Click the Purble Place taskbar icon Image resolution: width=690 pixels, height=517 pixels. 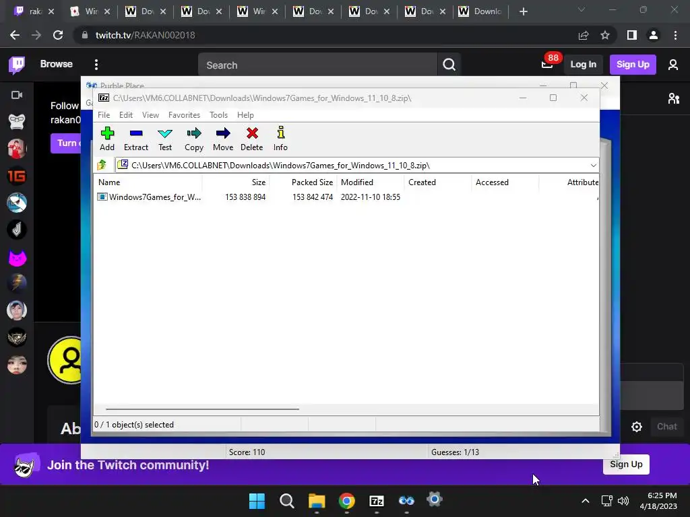coord(406,501)
